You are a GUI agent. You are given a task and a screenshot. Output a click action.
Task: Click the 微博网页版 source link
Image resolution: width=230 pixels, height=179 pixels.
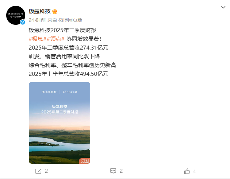click(x=70, y=20)
